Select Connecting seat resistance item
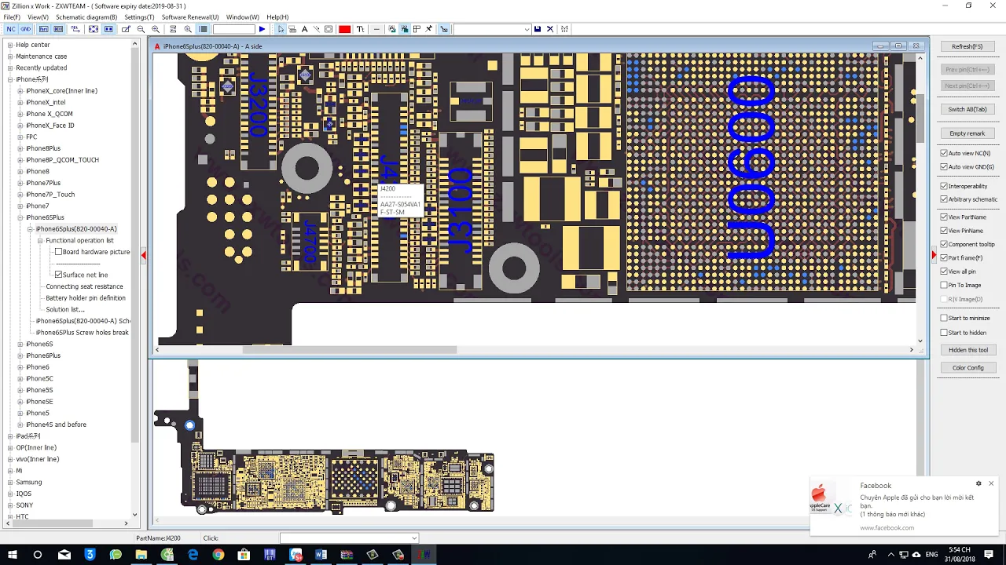Screen dimensions: 1006x565 84,286
